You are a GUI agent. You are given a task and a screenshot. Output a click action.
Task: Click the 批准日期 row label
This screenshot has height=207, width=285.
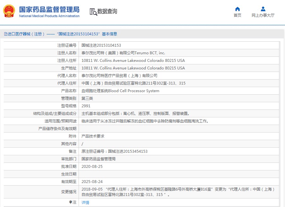tap(69, 167)
